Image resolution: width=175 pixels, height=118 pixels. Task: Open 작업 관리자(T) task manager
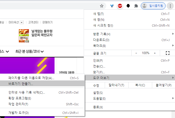(42, 104)
